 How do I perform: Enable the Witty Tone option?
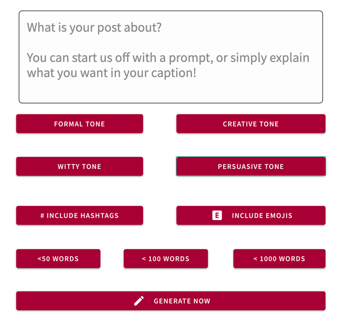click(x=80, y=166)
